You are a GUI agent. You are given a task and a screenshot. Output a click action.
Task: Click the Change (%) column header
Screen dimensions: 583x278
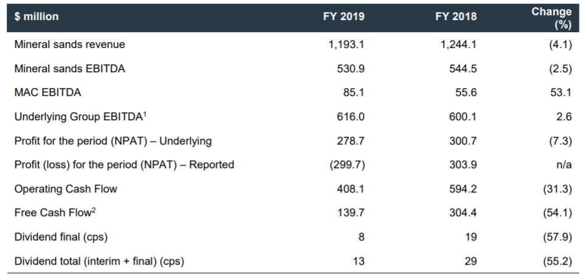[551, 18]
